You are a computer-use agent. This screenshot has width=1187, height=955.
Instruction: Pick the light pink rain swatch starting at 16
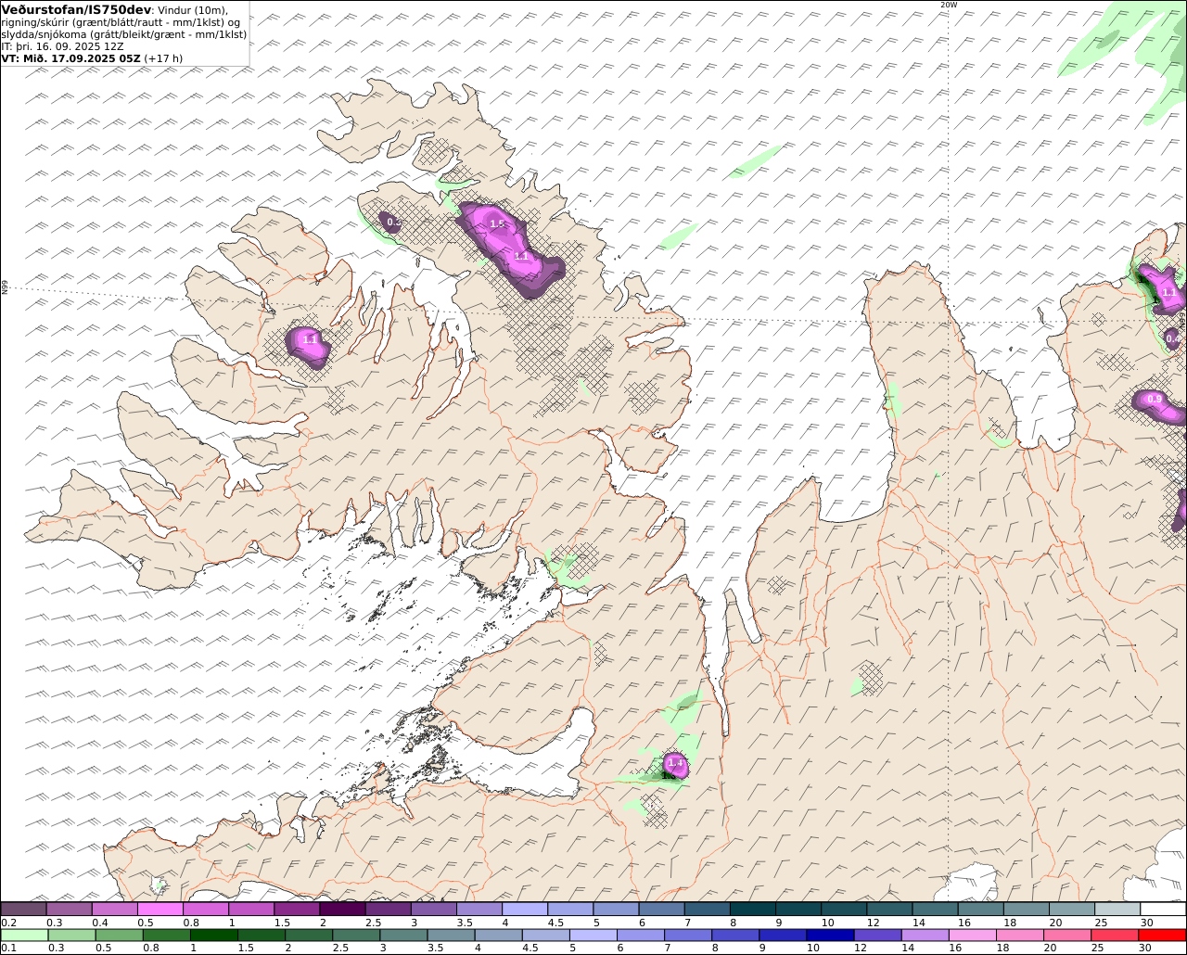click(971, 936)
